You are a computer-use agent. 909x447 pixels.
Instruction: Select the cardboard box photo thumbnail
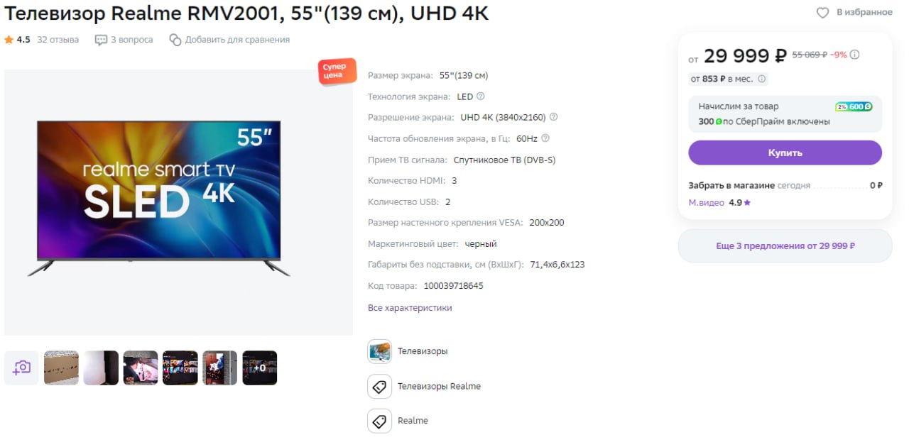coord(61,368)
